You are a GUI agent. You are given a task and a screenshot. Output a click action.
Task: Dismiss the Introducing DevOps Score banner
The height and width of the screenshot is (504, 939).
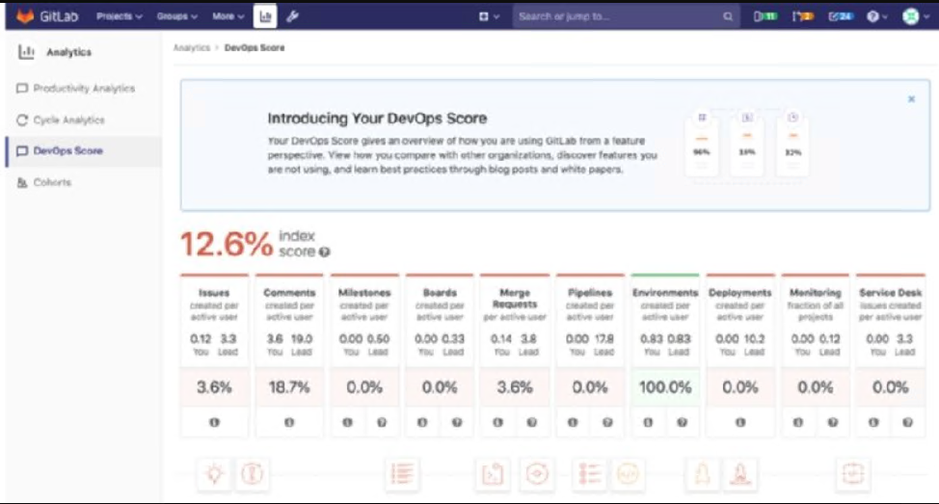[x=911, y=99]
